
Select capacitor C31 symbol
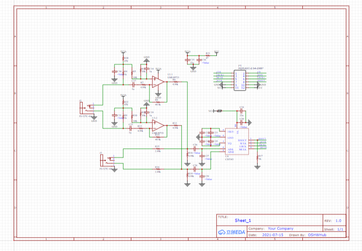point(114,115)
